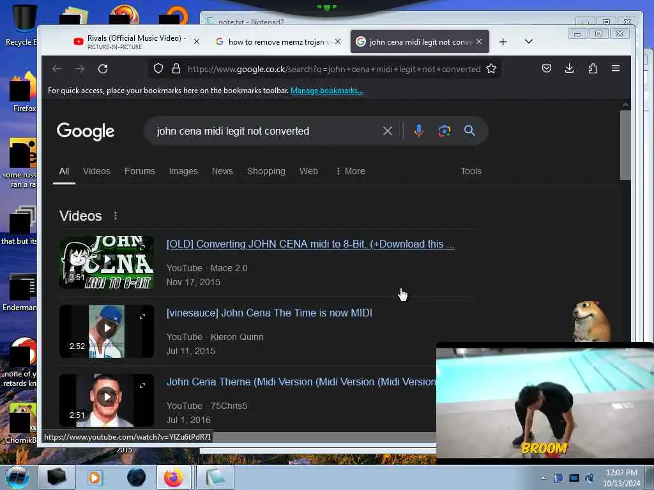Close the john cena midi tab
The width and height of the screenshot is (654, 490).
[479, 41]
